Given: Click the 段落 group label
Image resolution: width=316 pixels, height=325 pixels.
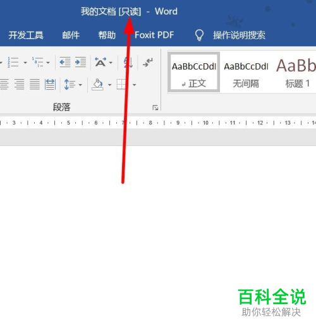Looking at the screenshot, I should 61,107.
